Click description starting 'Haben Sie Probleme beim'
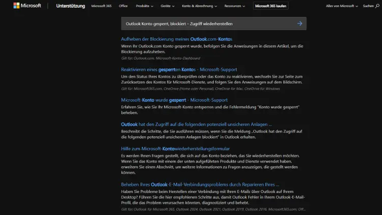Viewport: 382px width, 215px height. [x=213, y=197]
